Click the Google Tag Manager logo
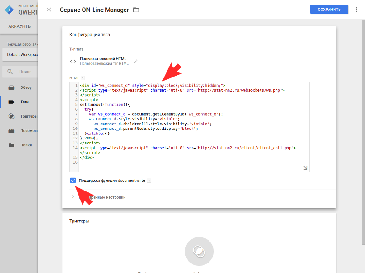The width and height of the screenshot is (365, 273). (9, 10)
